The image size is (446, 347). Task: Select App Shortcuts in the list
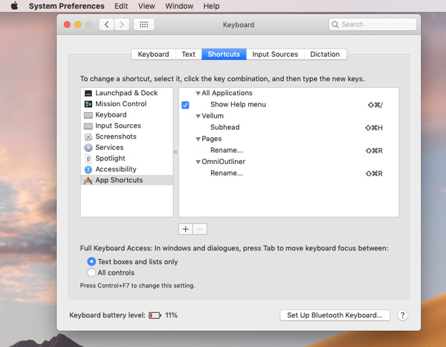(127, 180)
